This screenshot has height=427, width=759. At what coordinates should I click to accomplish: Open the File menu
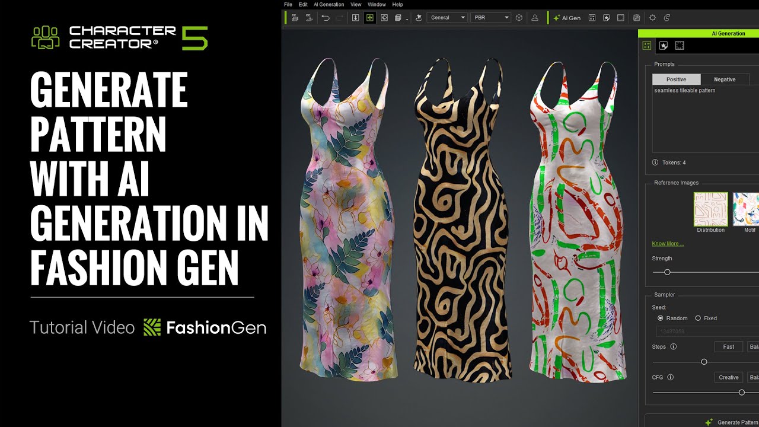click(x=288, y=4)
